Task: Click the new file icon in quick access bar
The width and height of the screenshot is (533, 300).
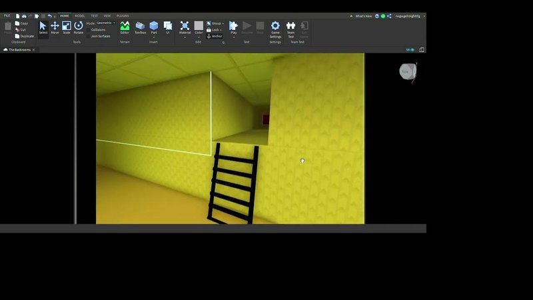Action: pos(17,16)
